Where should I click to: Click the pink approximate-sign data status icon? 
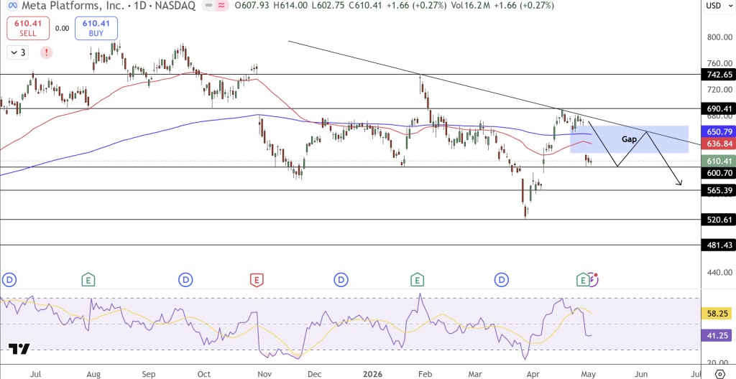[223, 6]
